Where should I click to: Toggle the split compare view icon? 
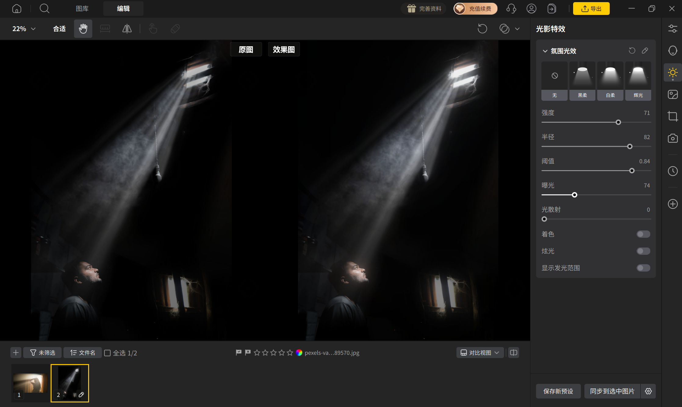[x=514, y=353]
